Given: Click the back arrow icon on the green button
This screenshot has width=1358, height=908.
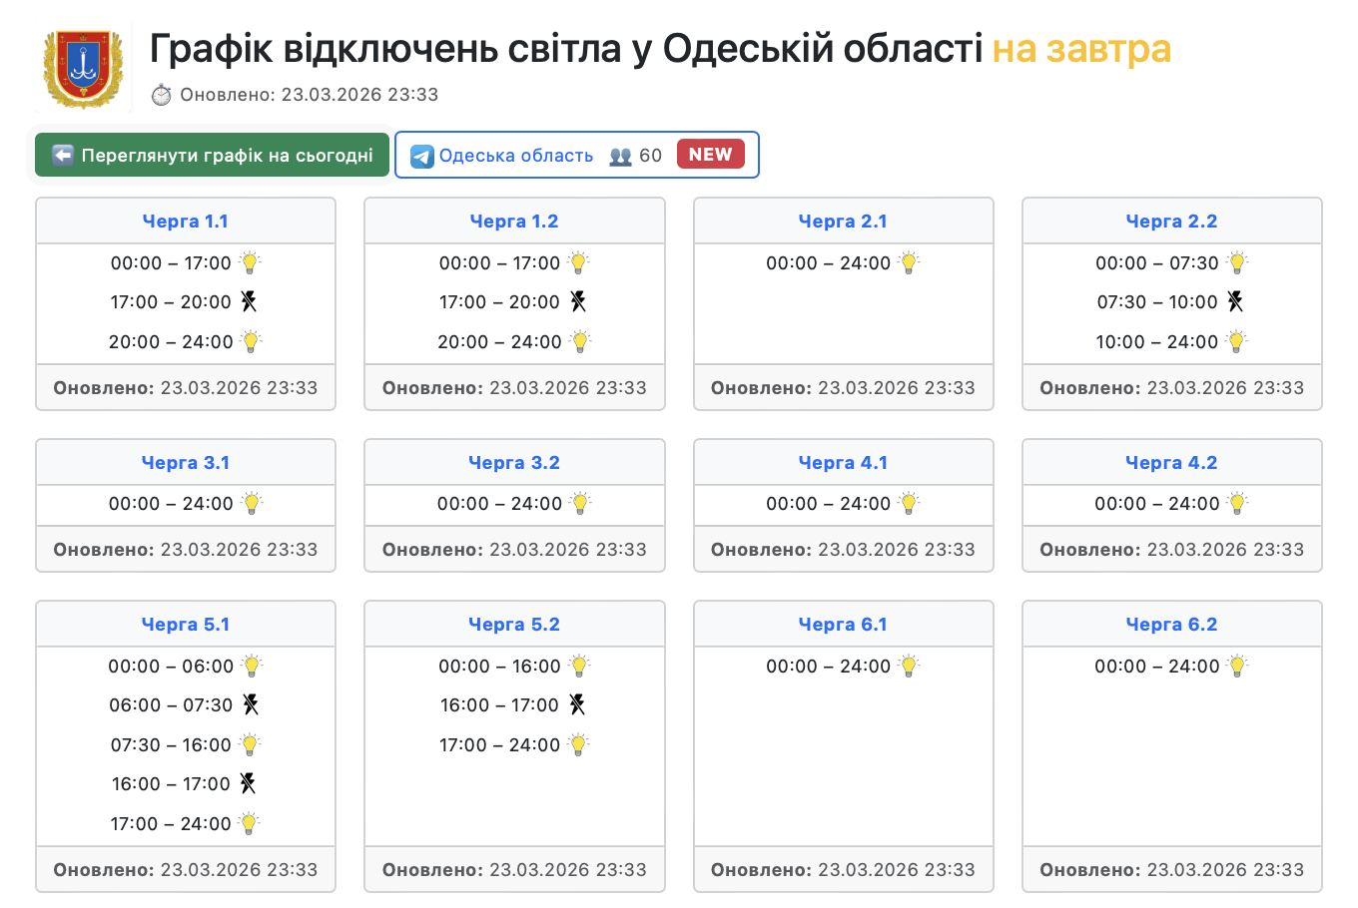Looking at the screenshot, I should click(63, 155).
